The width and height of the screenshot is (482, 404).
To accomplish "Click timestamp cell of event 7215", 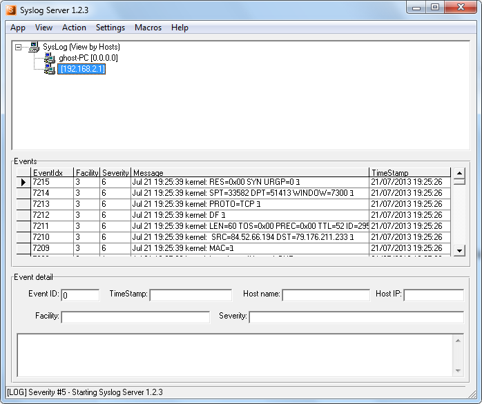I will click(x=409, y=183).
